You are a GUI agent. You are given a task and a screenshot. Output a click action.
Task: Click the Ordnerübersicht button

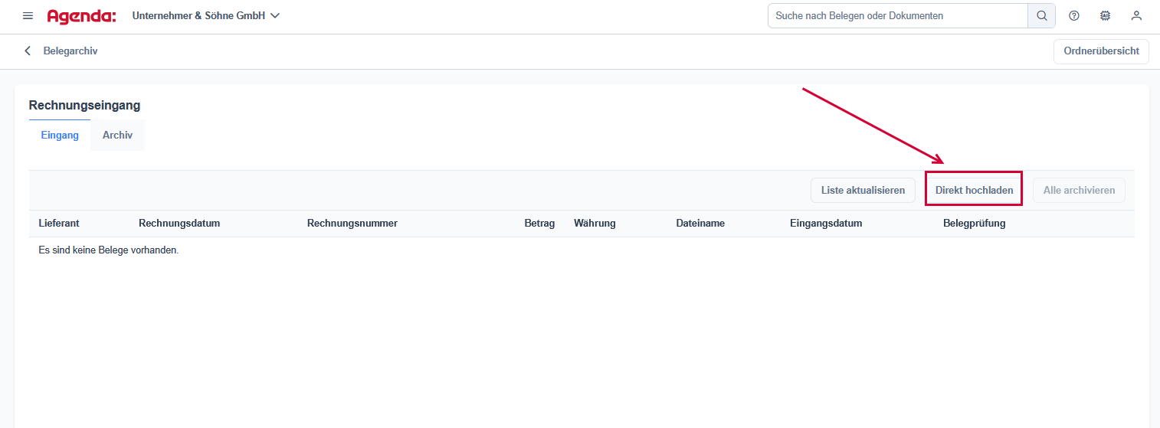point(1101,51)
